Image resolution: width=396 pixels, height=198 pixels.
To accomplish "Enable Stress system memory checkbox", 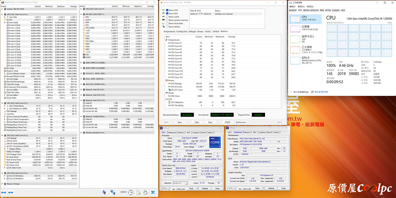I will point(167,20).
